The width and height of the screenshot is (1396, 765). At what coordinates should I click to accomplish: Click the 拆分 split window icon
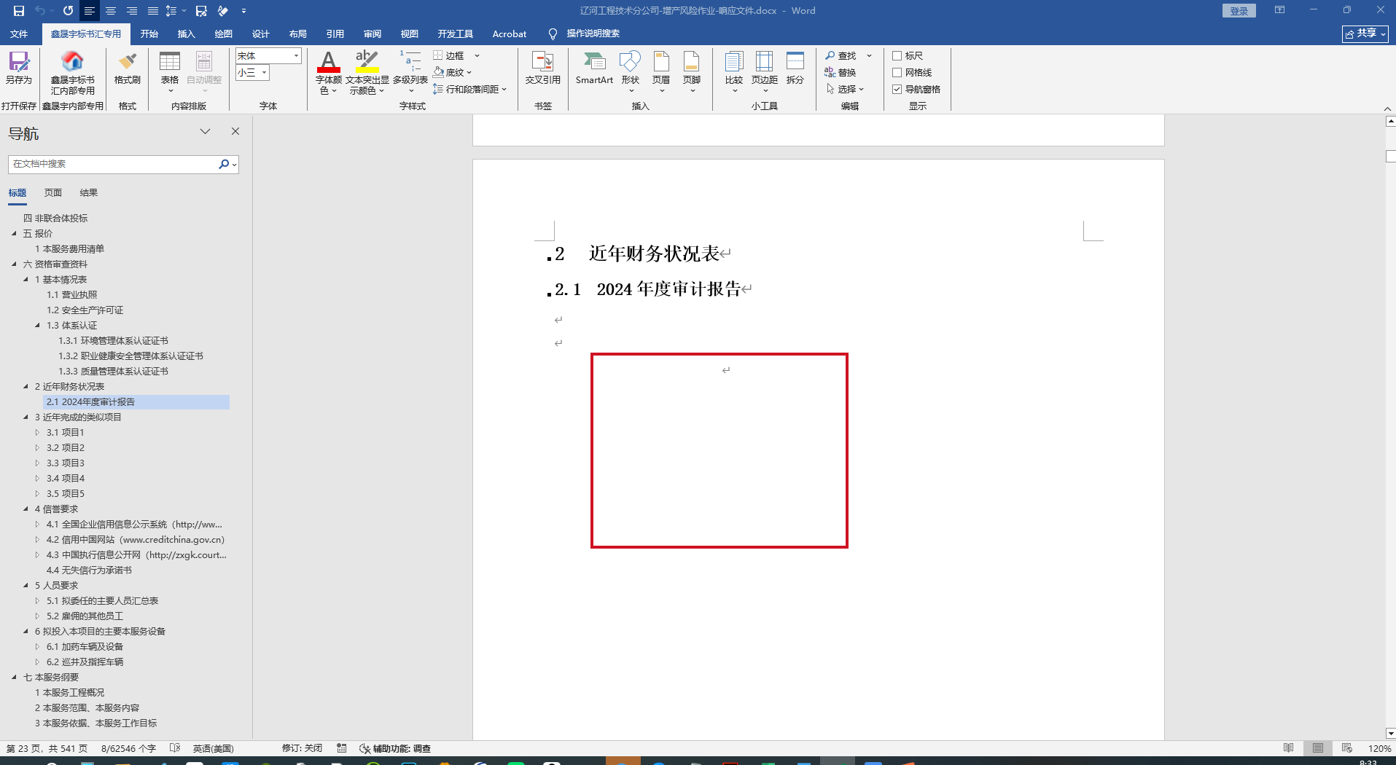pyautogui.click(x=795, y=68)
